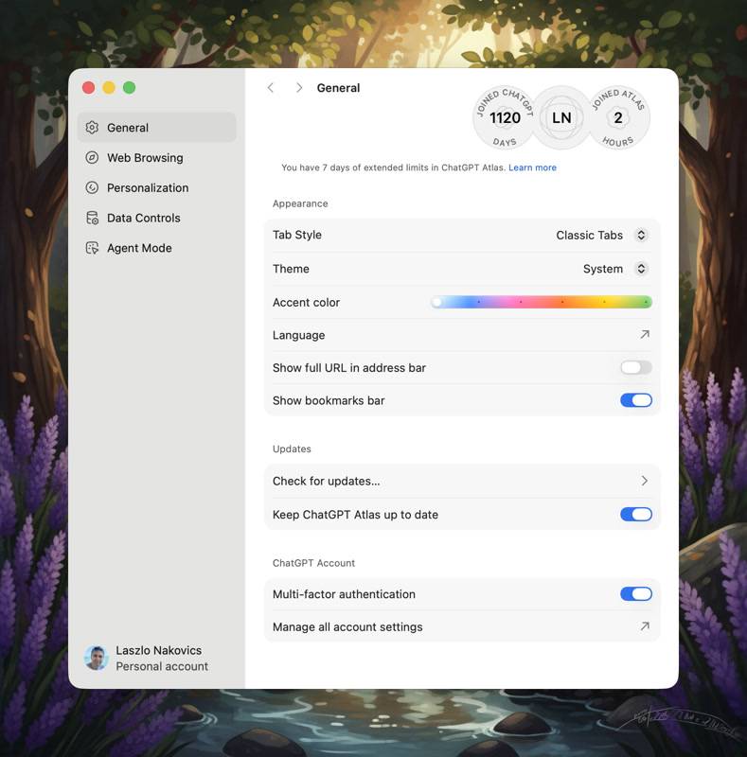The image size is (747, 757).
Task: Click Check for updates... row
Action: point(462,481)
